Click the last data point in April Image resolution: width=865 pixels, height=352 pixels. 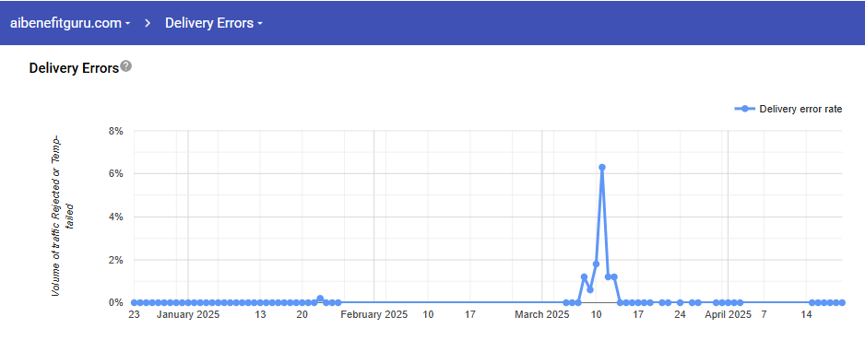(842, 302)
